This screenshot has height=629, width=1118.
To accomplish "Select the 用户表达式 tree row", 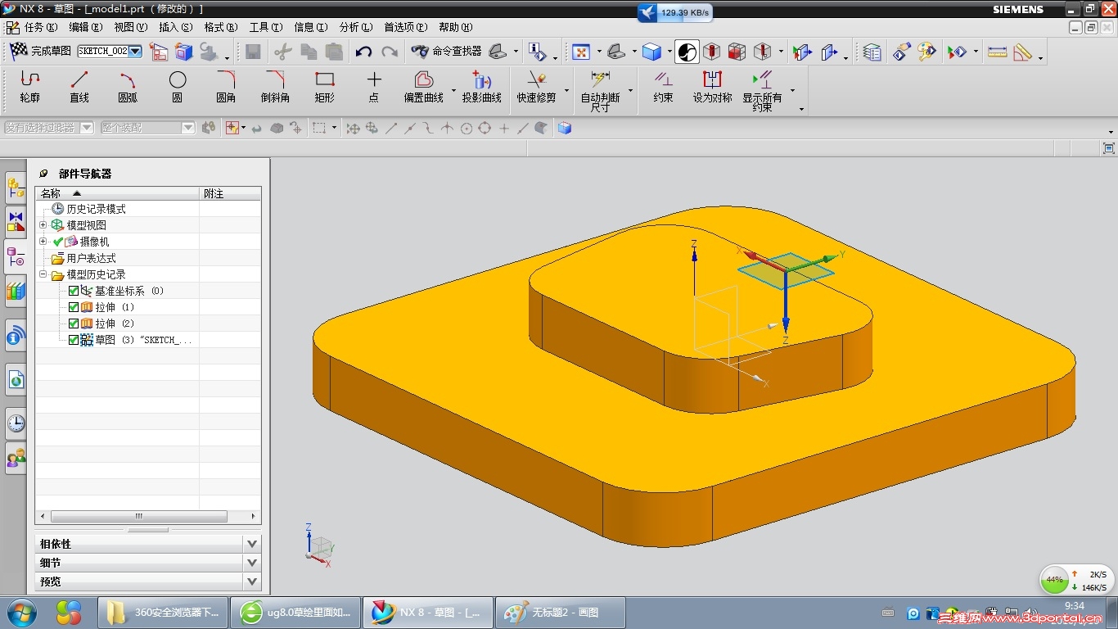I will 83,258.
